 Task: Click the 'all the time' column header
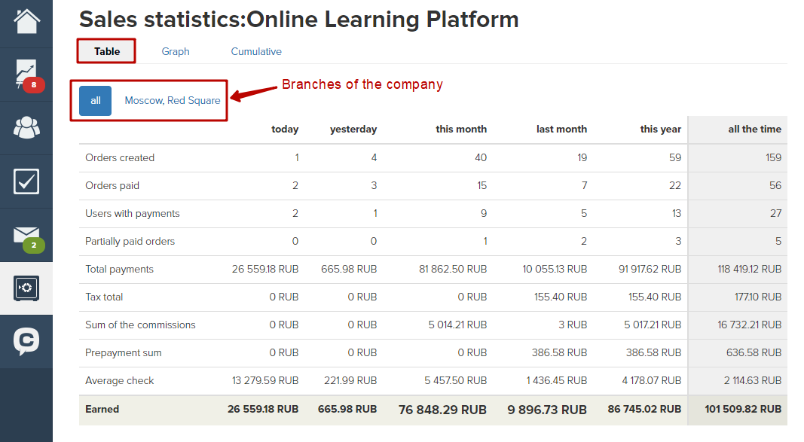click(754, 129)
